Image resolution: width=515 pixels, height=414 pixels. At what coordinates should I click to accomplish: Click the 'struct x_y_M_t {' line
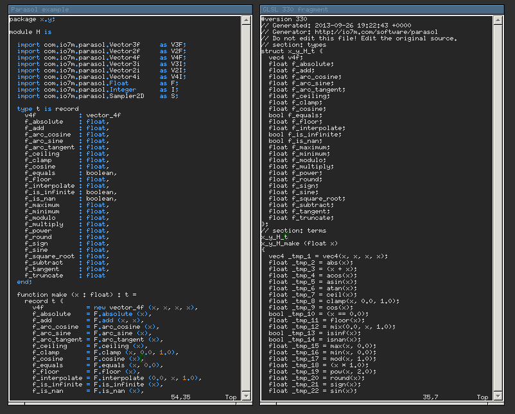(292, 51)
